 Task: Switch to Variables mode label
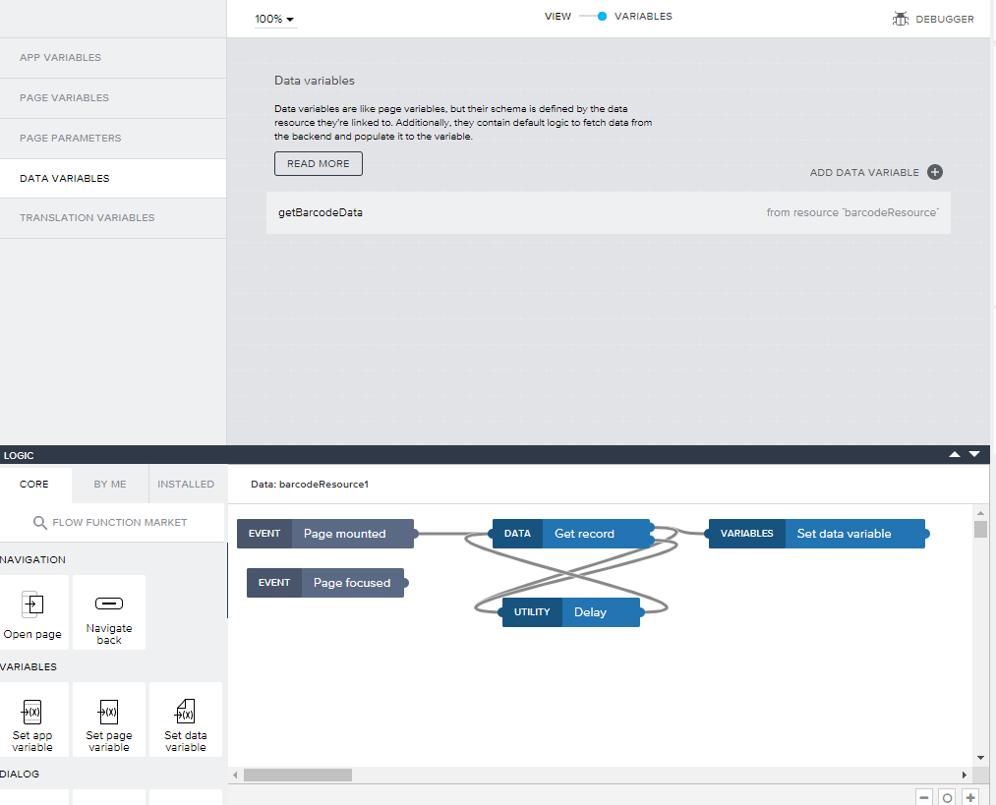[643, 17]
